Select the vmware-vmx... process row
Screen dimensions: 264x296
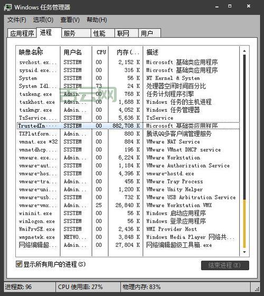(128, 205)
